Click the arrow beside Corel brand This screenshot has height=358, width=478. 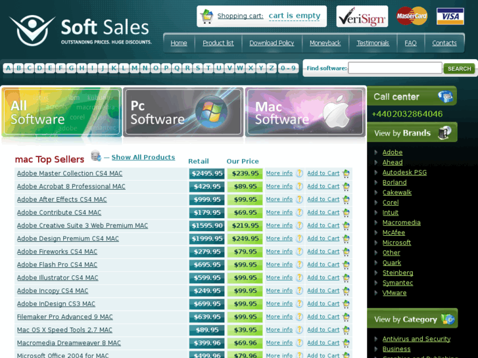pos(377,202)
